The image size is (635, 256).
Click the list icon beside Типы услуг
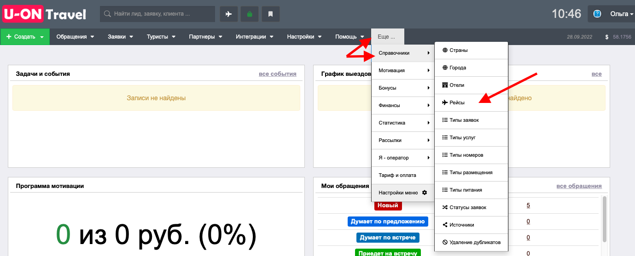coord(445,137)
